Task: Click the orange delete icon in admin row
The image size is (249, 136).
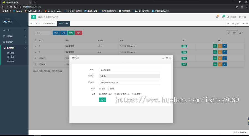Action: tap(220, 46)
